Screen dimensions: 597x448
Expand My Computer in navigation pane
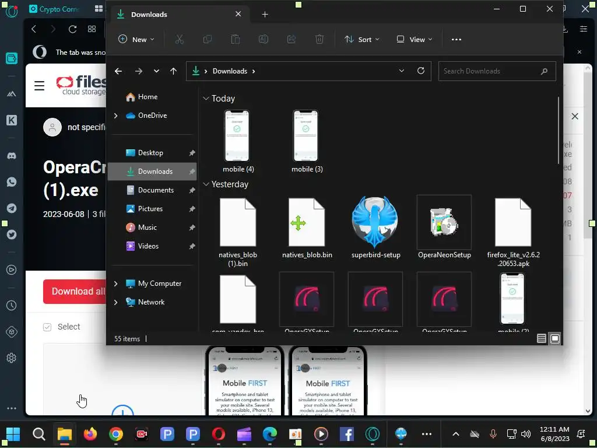coord(116,283)
